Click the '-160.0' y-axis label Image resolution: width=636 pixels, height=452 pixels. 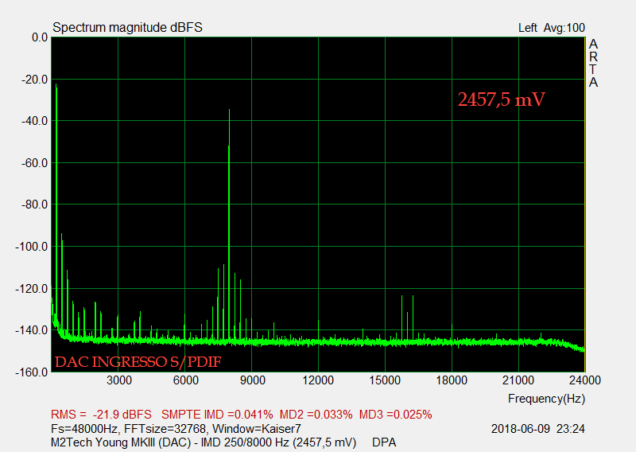click(x=32, y=372)
